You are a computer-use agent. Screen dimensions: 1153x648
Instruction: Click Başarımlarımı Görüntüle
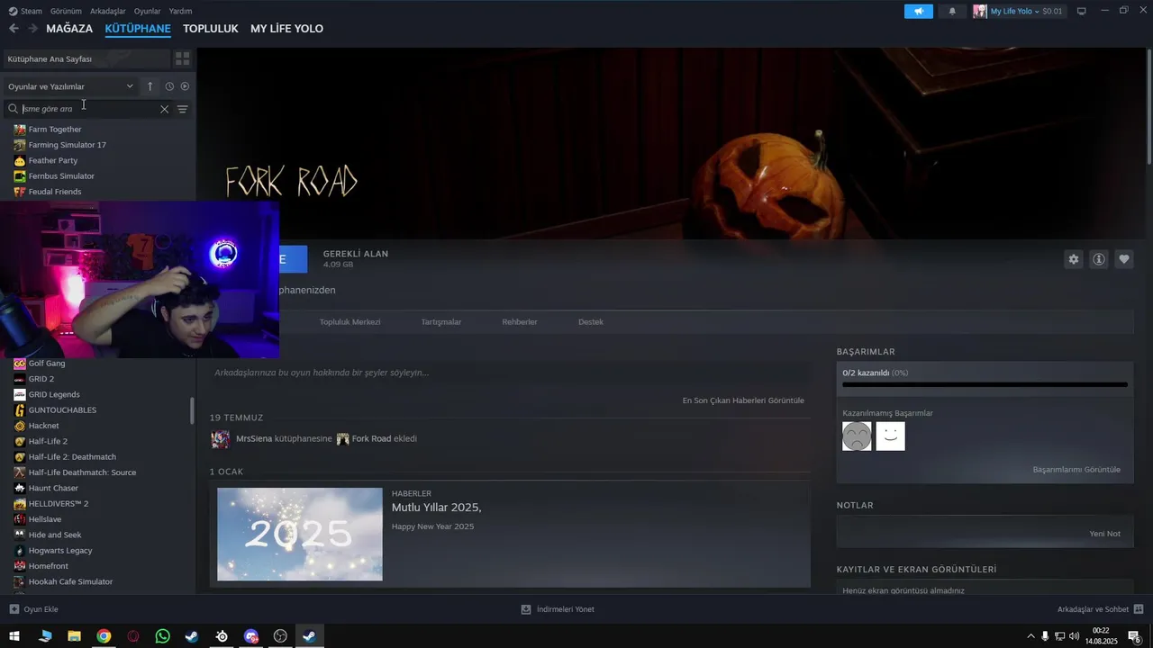pos(1076,470)
